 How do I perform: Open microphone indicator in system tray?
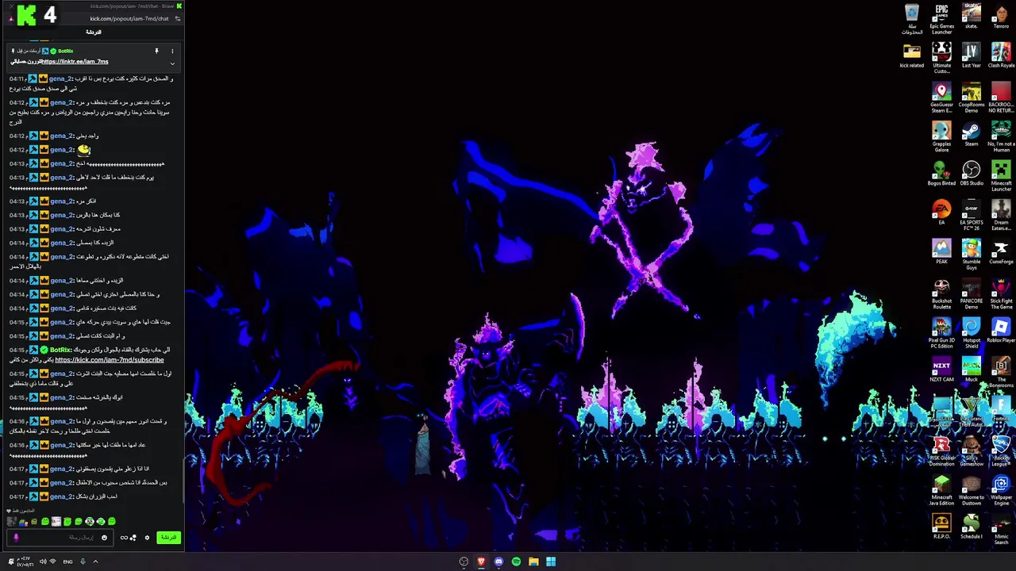point(83,561)
